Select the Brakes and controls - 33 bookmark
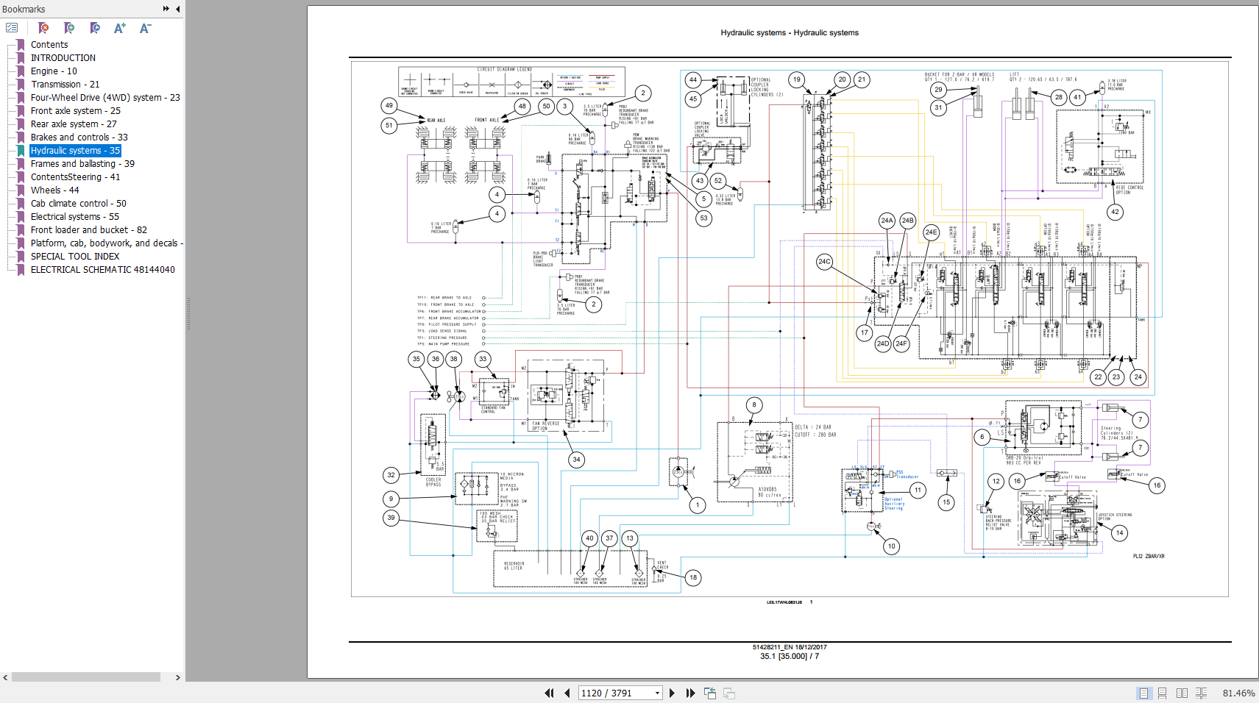 [x=79, y=138]
